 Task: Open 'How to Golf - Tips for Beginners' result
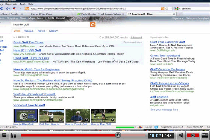[36, 69]
